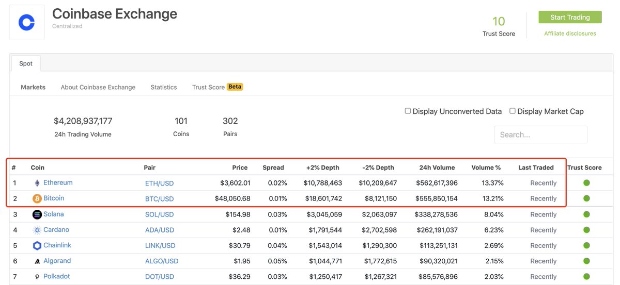Click the Polkadot coin icon
Screen dimensions: 620x285
click(x=37, y=277)
